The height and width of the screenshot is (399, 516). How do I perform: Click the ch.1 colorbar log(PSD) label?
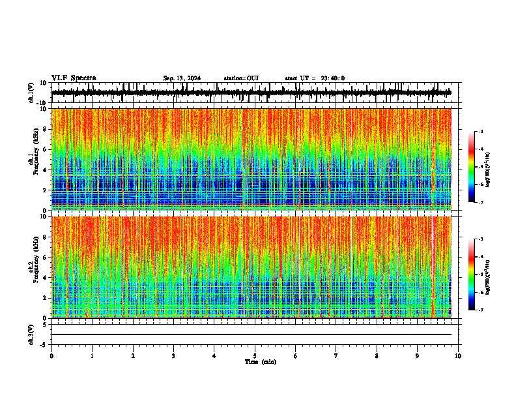[487, 170]
